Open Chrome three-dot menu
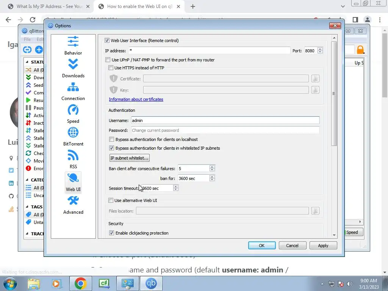Viewport: 388px width, 291px height. 380,20
